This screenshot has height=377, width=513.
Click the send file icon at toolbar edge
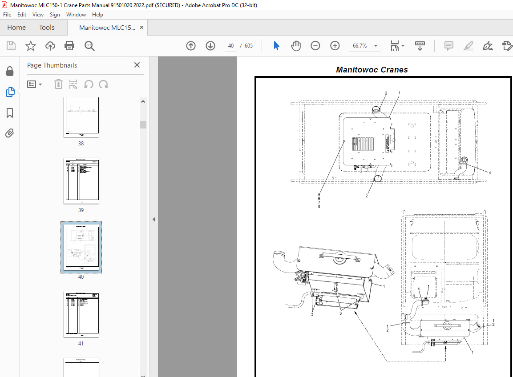coord(507,46)
